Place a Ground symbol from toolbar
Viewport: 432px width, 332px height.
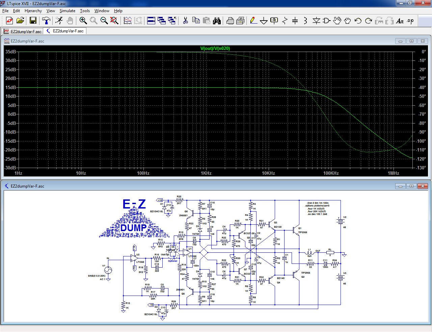tap(264, 21)
